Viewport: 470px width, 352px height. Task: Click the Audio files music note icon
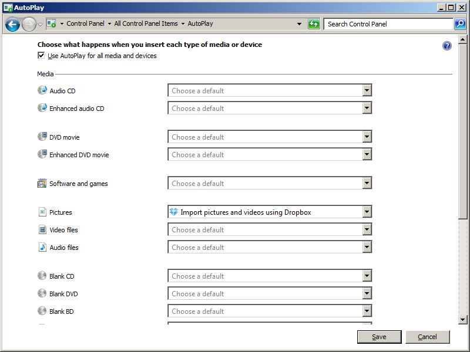tap(42, 247)
